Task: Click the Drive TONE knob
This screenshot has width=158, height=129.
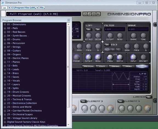Action: pos(143,35)
